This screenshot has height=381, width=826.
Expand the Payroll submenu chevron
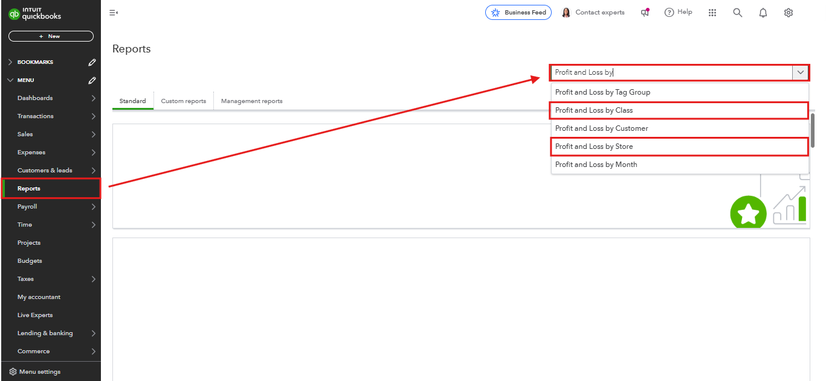tap(94, 207)
